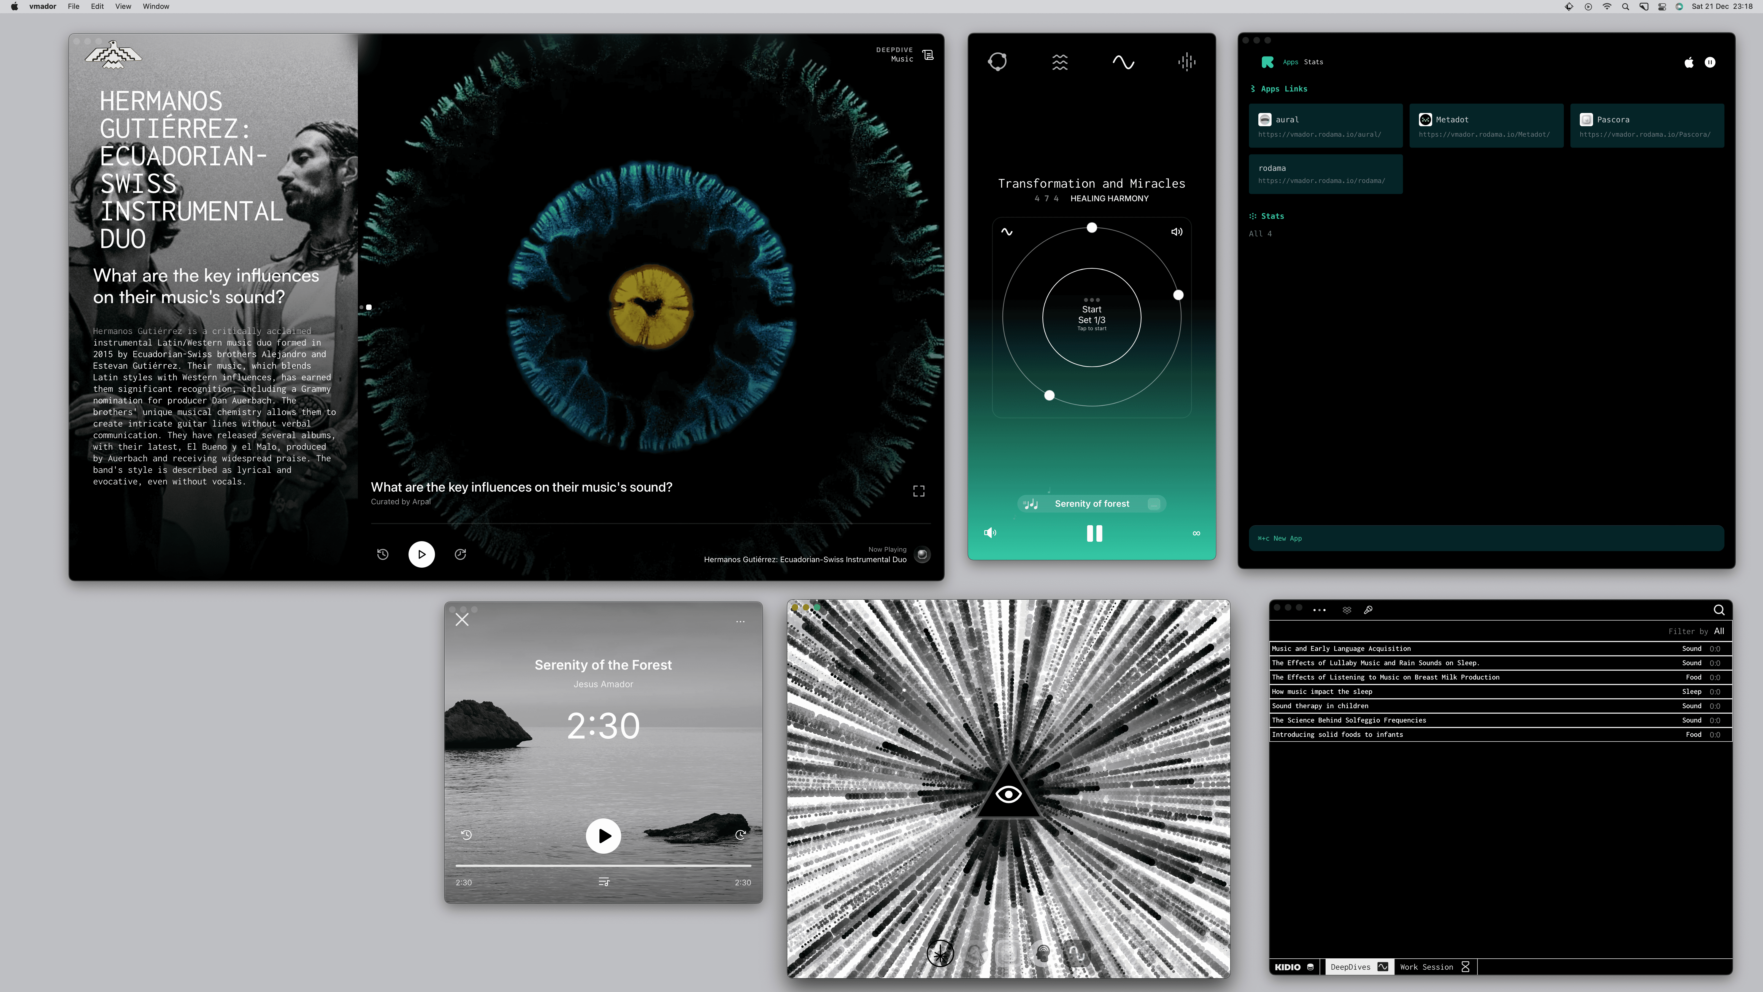The image size is (1763, 992).
Task: Open the vertical equalizer bars icon
Action: pos(1187,62)
